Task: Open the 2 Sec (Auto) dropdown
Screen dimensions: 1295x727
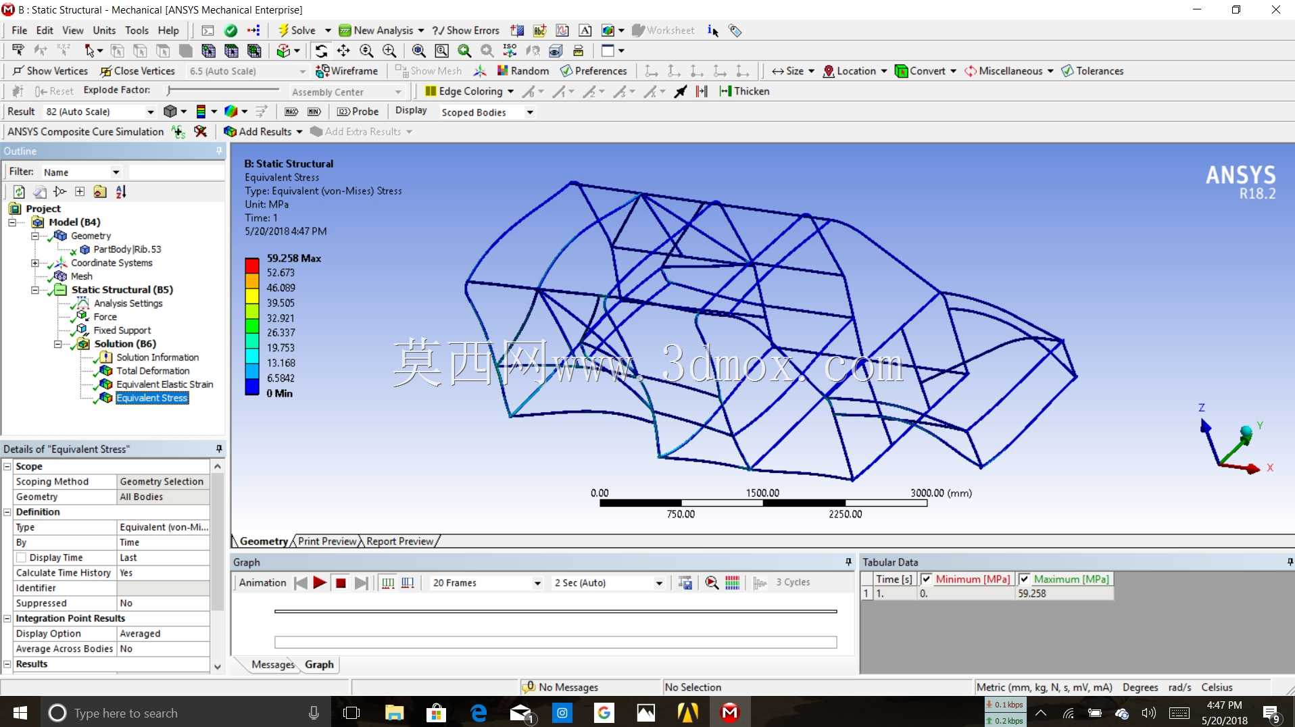Action: 659,583
